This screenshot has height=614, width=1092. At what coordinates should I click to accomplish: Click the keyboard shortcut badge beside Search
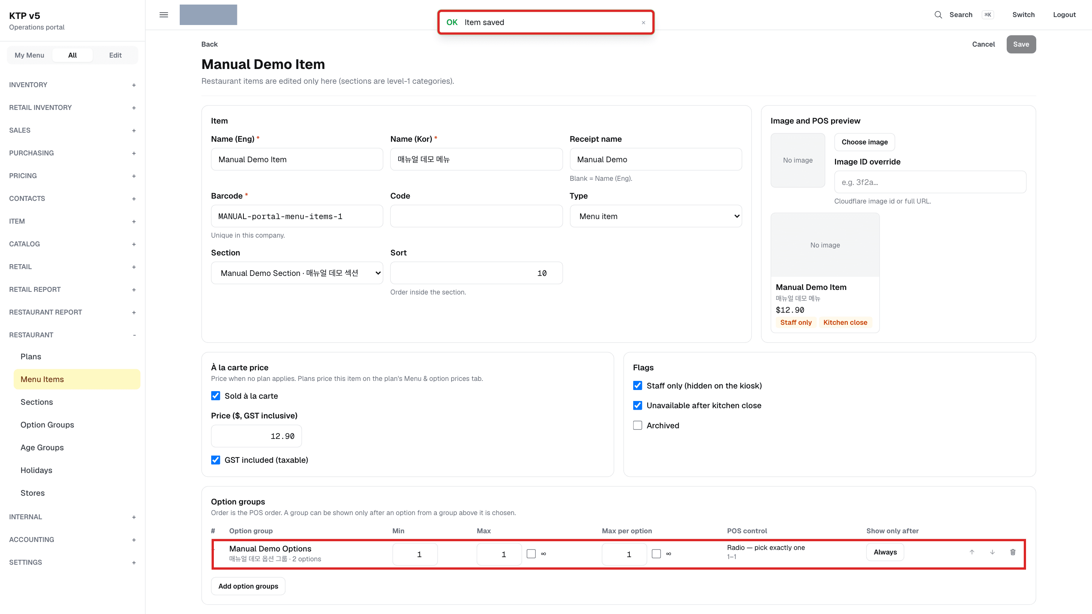click(x=987, y=15)
